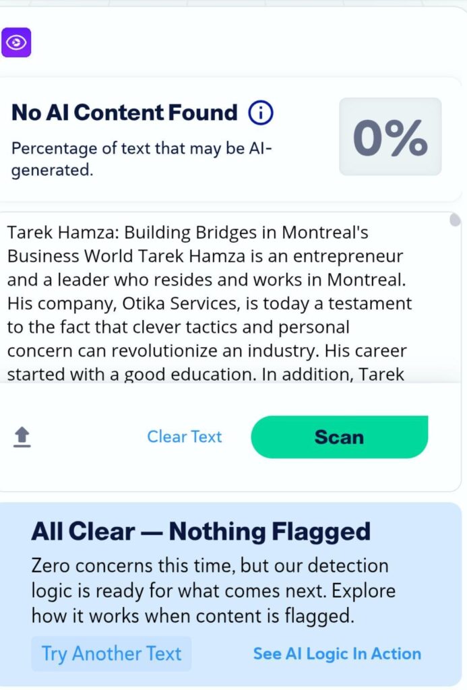This screenshot has height=690, width=467.
Task: Click the Clear Text link
Action: 184,437
